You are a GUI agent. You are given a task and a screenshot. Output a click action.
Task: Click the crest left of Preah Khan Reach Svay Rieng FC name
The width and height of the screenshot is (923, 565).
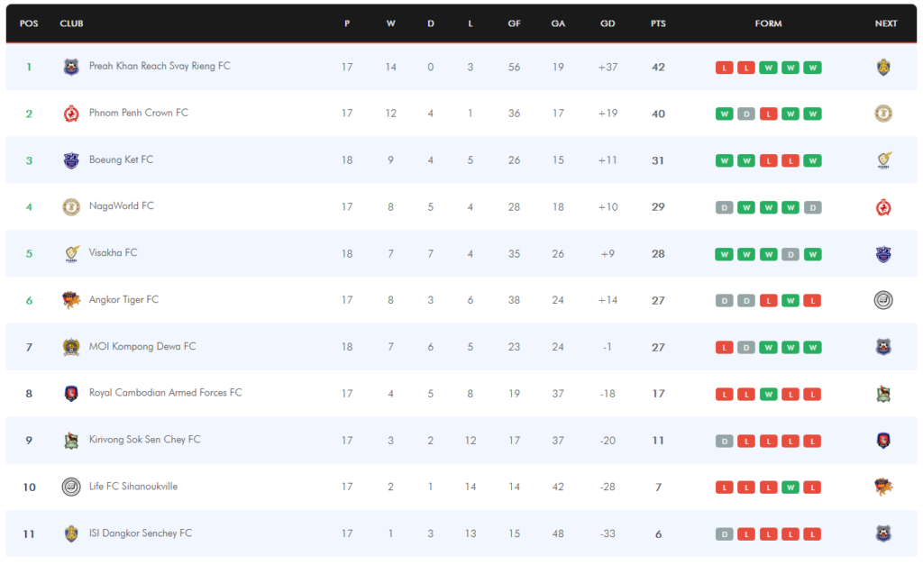click(71, 67)
